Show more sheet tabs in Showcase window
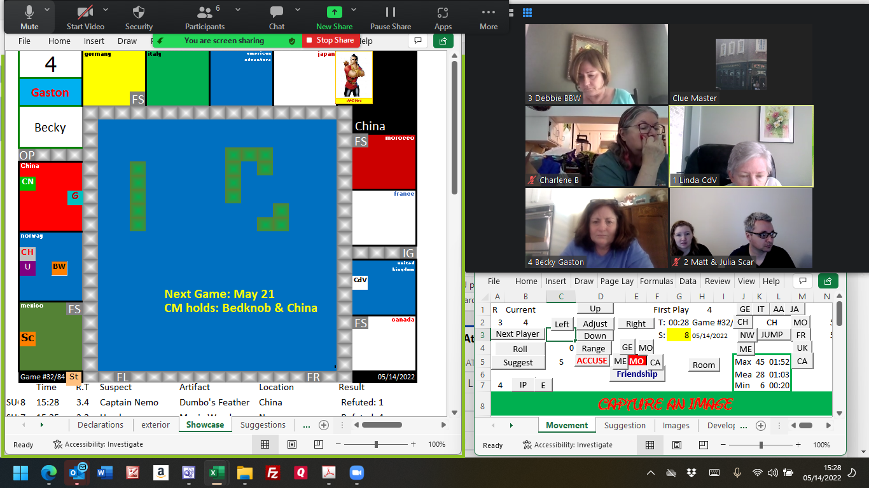Viewport: 869px width, 488px height. tap(306, 425)
